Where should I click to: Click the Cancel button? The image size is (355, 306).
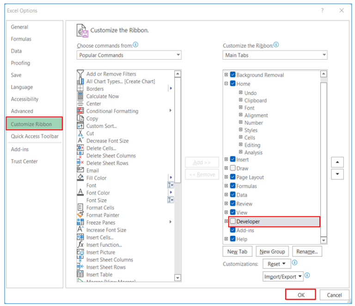[x=334, y=295]
